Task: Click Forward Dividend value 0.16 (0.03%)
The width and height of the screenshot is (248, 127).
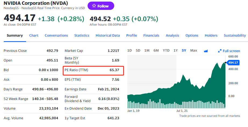Action: pyautogui.click(x=109, y=99)
